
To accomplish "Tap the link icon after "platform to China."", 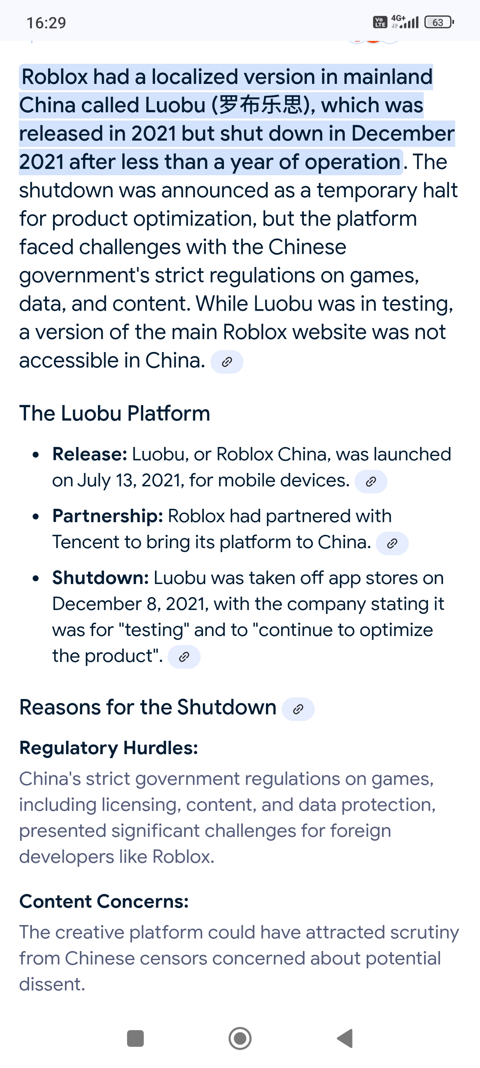I will click(x=392, y=543).
